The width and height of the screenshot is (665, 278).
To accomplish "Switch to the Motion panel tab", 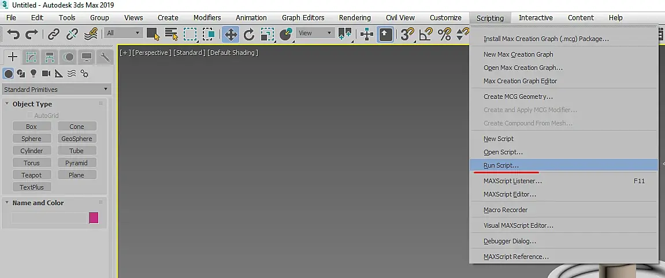I will tap(68, 57).
